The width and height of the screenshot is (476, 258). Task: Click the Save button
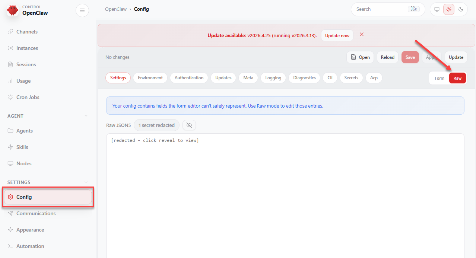pyautogui.click(x=410, y=57)
